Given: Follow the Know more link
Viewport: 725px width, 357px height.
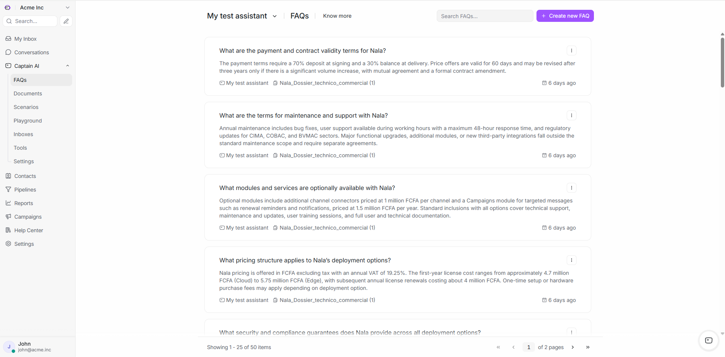Looking at the screenshot, I should click(337, 16).
